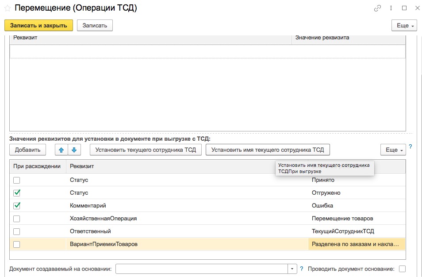Click Установить текущего сотрудника ТСД
Viewport: 422px width, 277px height.
coord(146,150)
